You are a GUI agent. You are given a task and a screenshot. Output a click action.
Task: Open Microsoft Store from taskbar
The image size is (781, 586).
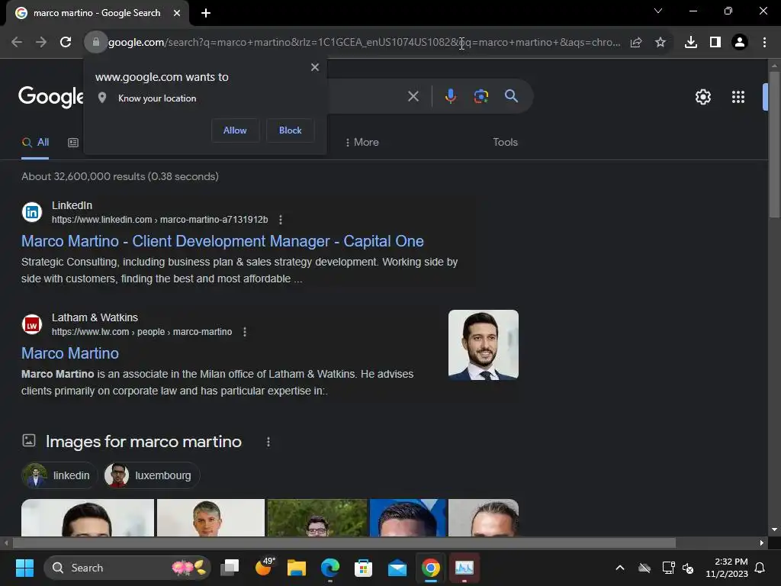[x=363, y=568]
